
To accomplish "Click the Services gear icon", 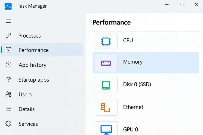I will (8, 124).
